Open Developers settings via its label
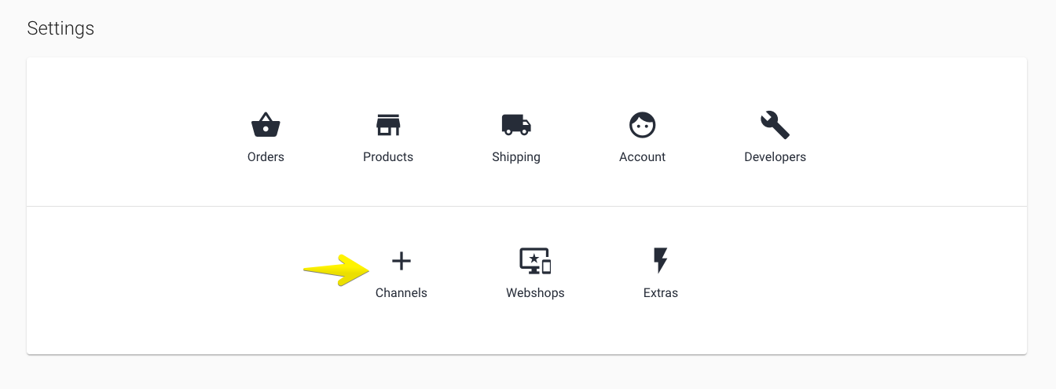Screen dimensions: 1056x389 (775, 157)
